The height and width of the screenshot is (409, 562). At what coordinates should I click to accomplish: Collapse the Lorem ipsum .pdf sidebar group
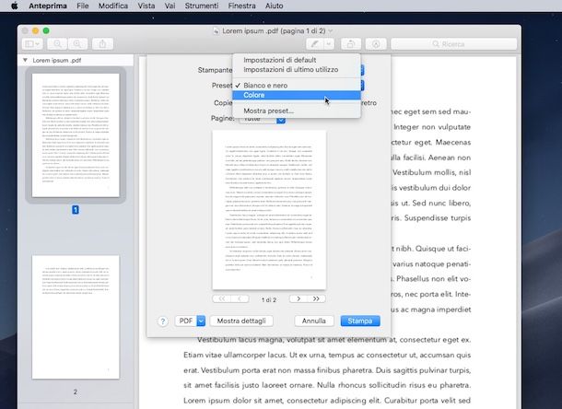pyautogui.click(x=26, y=61)
